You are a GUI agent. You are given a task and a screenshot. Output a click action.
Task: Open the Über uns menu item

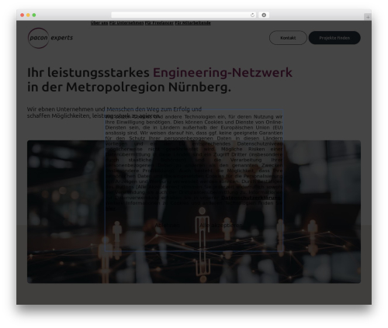(99, 23)
